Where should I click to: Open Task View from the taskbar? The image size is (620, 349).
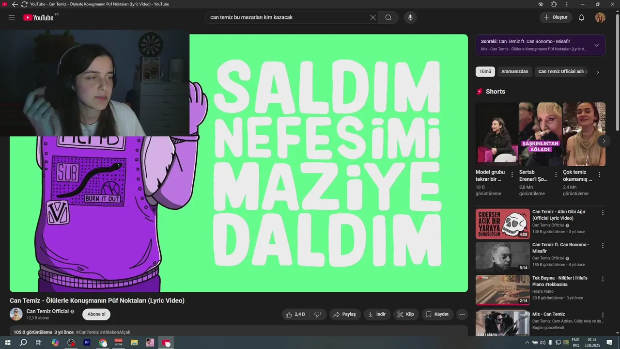pyautogui.click(x=39, y=343)
